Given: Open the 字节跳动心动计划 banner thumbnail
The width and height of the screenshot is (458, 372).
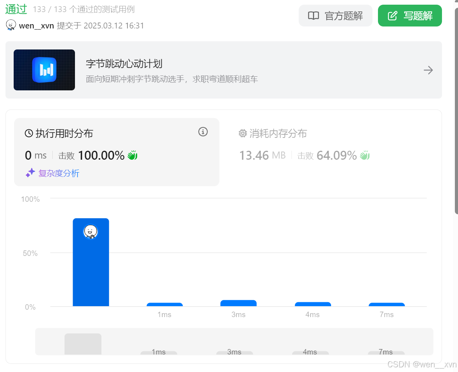Looking at the screenshot, I should click(x=45, y=70).
